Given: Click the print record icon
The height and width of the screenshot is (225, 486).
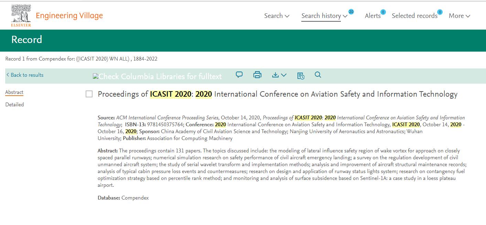Looking at the screenshot, I should click(257, 75).
